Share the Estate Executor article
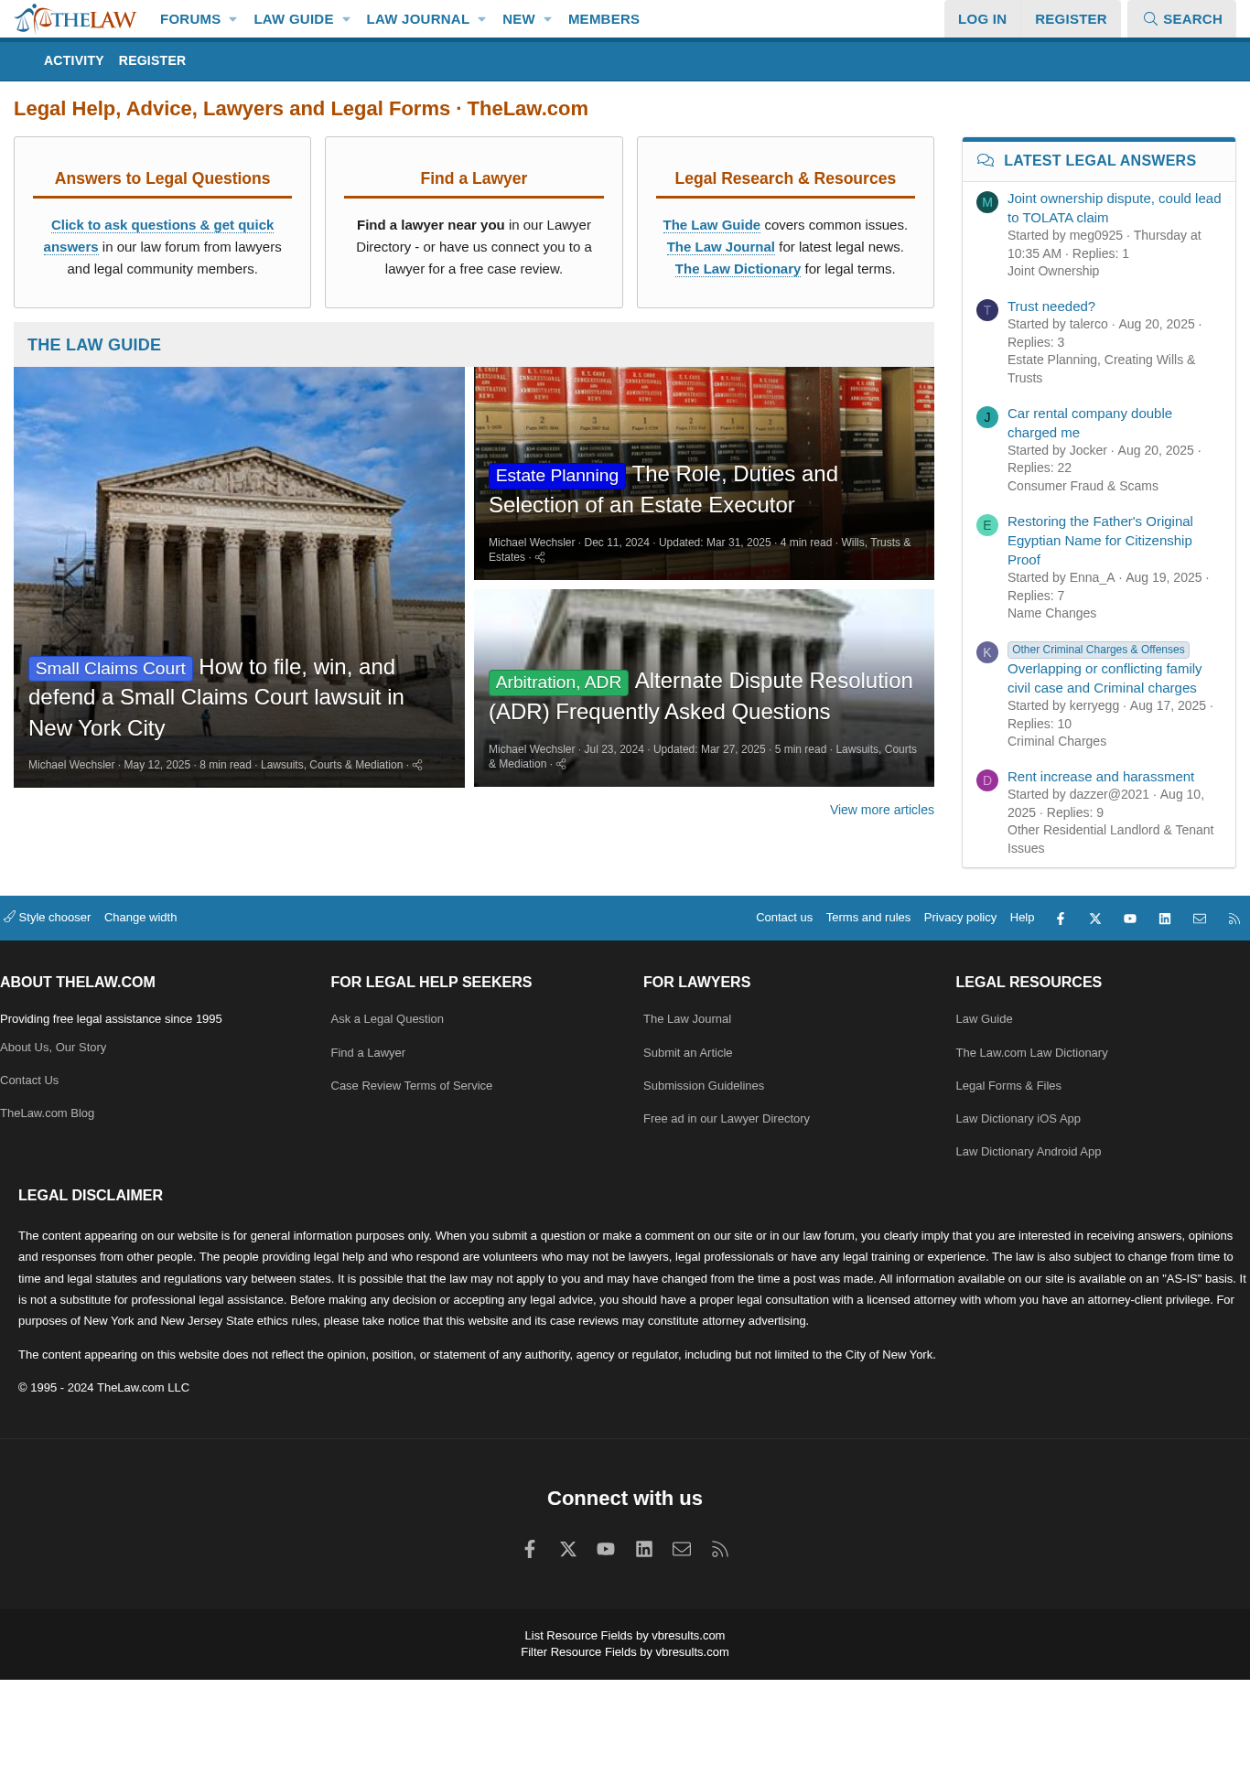The width and height of the screenshot is (1250, 1774). pyautogui.click(x=540, y=557)
